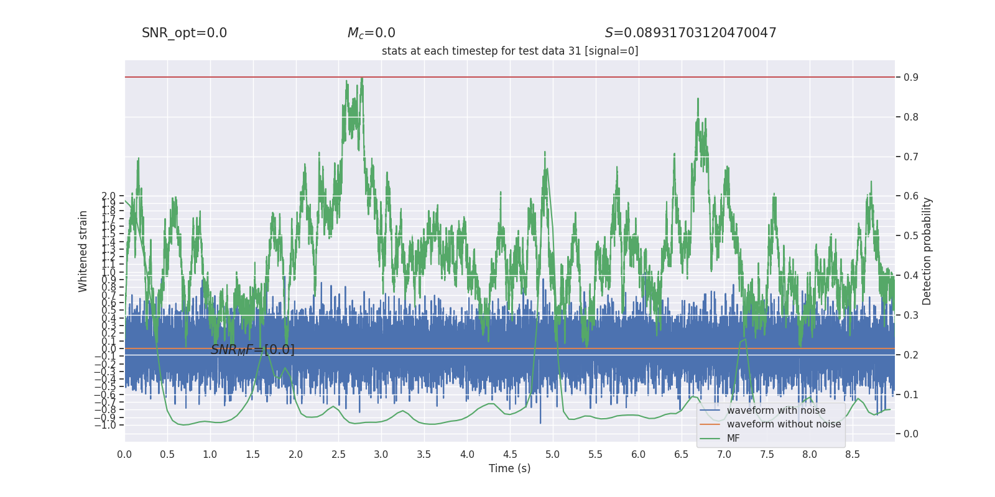Image resolution: width=995 pixels, height=497 pixels.
Task: Click the 6.5 tick on the time axis
Action: click(681, 454)
